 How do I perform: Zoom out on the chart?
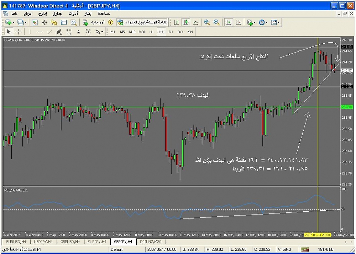coord(216,22)
